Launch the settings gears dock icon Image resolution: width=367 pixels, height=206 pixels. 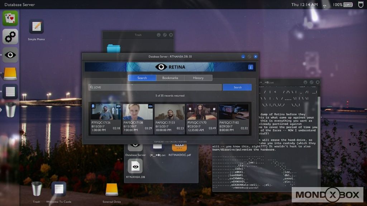[10, 36]
